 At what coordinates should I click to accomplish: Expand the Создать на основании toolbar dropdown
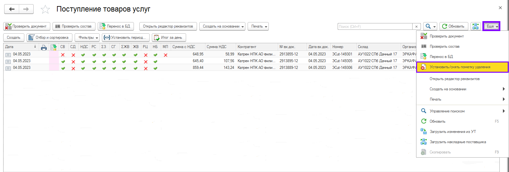[x=222, y=26]
